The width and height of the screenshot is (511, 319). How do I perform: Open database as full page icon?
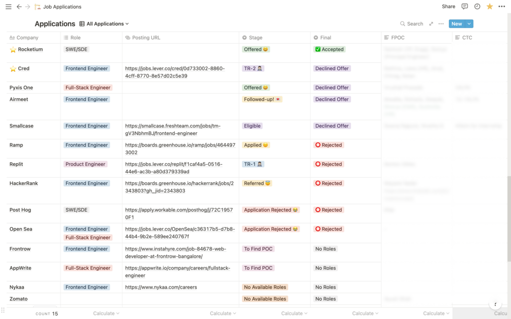(x=431, y=24)
